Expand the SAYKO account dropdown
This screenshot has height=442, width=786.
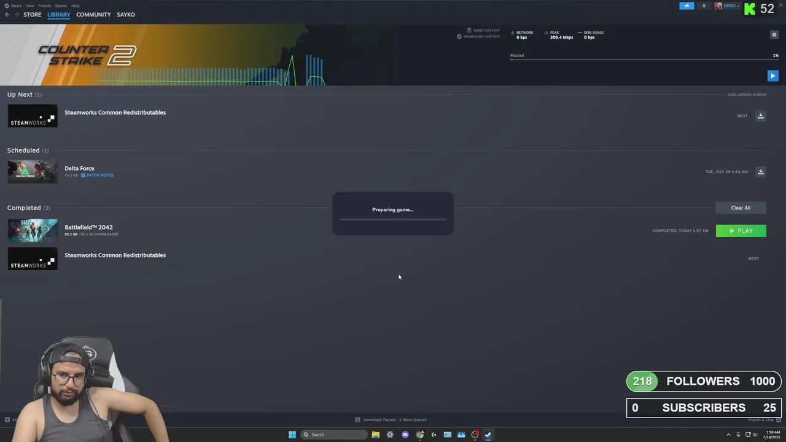click(x=727, y=6)
